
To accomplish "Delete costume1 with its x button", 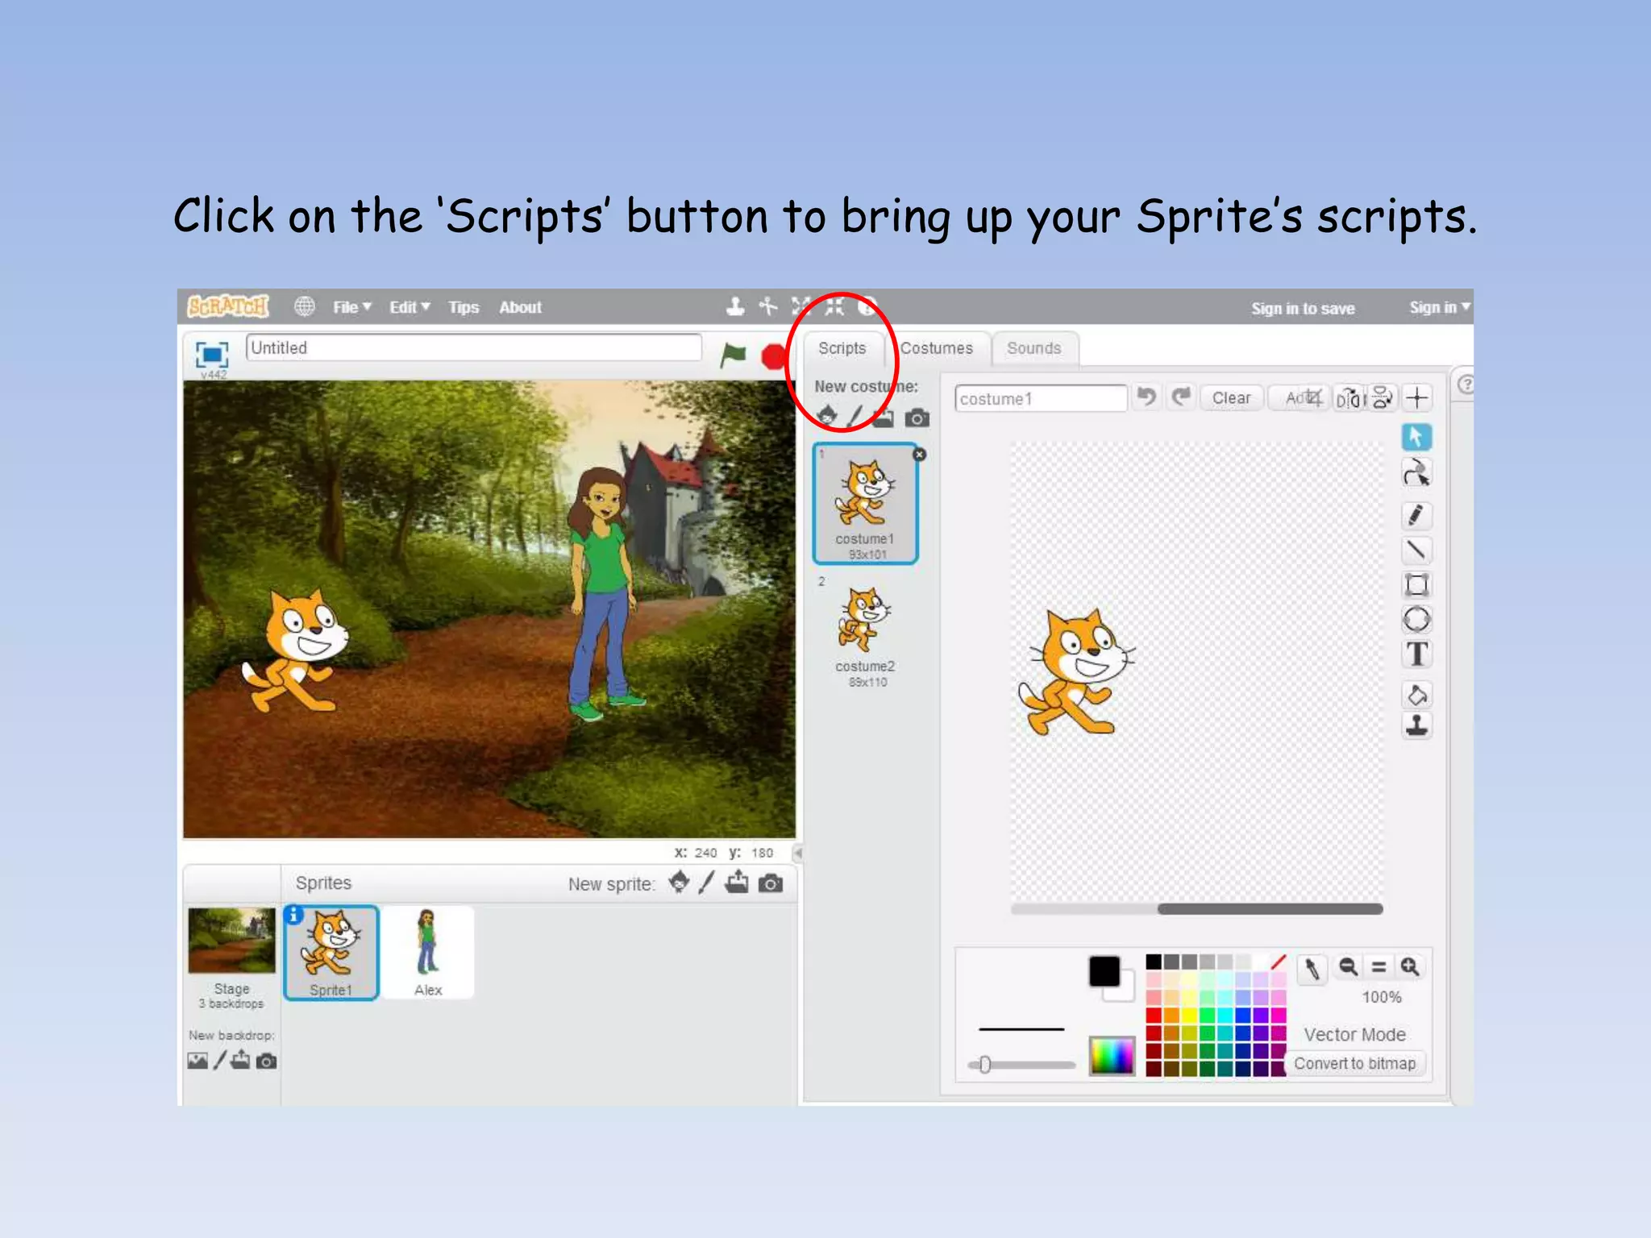I will point(919,455).
